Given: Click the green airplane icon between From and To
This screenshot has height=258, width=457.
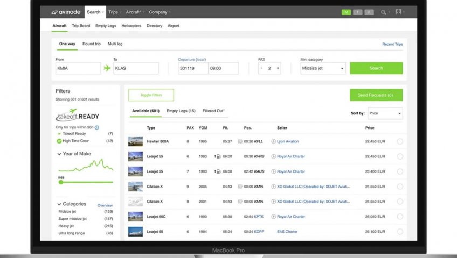Looking at the screenshot, I should click(x=107, y=68).
